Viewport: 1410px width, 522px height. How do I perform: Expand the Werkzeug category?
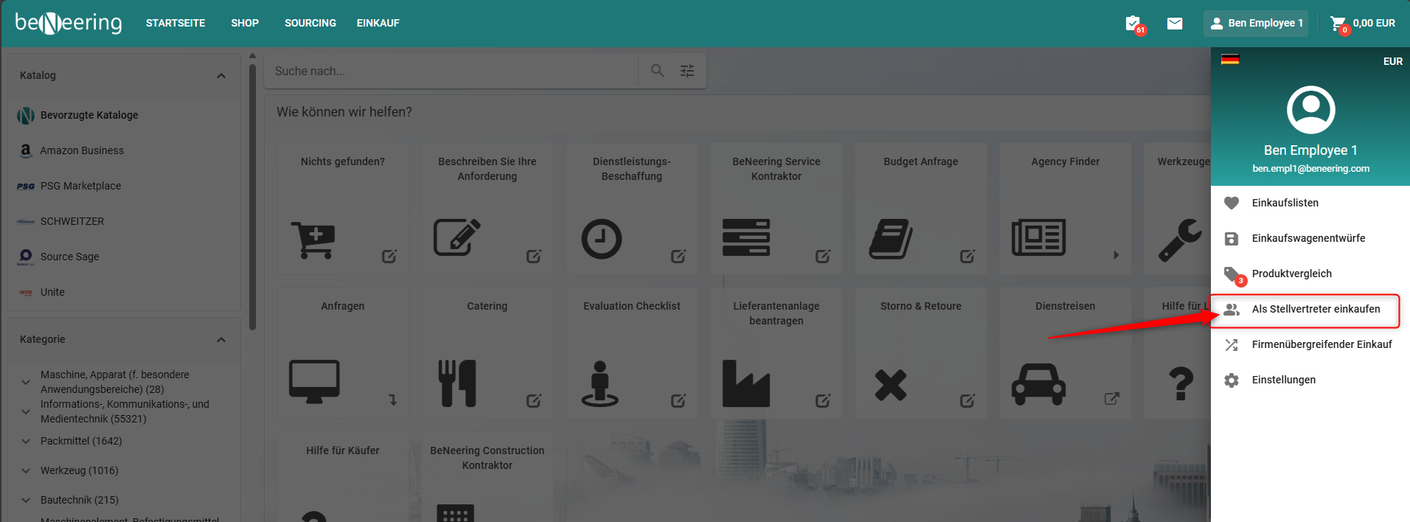[x=26, y=470]
